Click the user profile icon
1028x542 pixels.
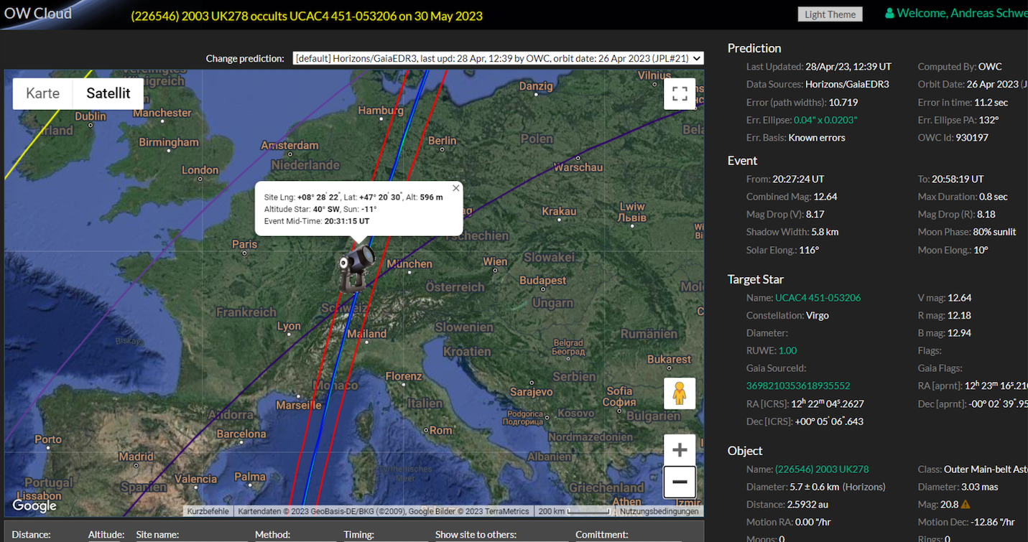click(x=889, y=14)
